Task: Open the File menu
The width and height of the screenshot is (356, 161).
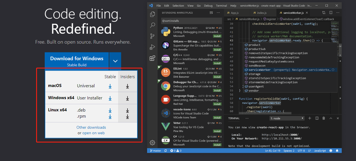Action: point(159,6)
